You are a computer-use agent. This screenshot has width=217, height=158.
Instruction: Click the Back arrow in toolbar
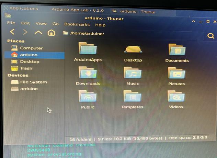12,32
